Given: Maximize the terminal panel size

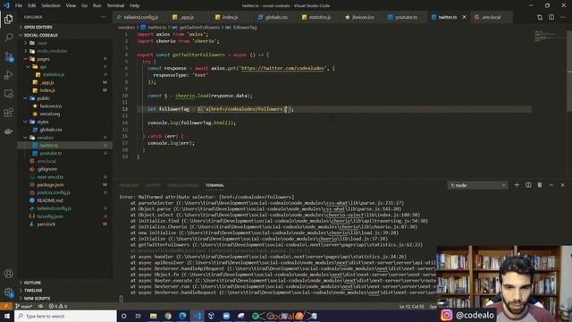Looking at the screenshot, I should click(x=551, y=185).
